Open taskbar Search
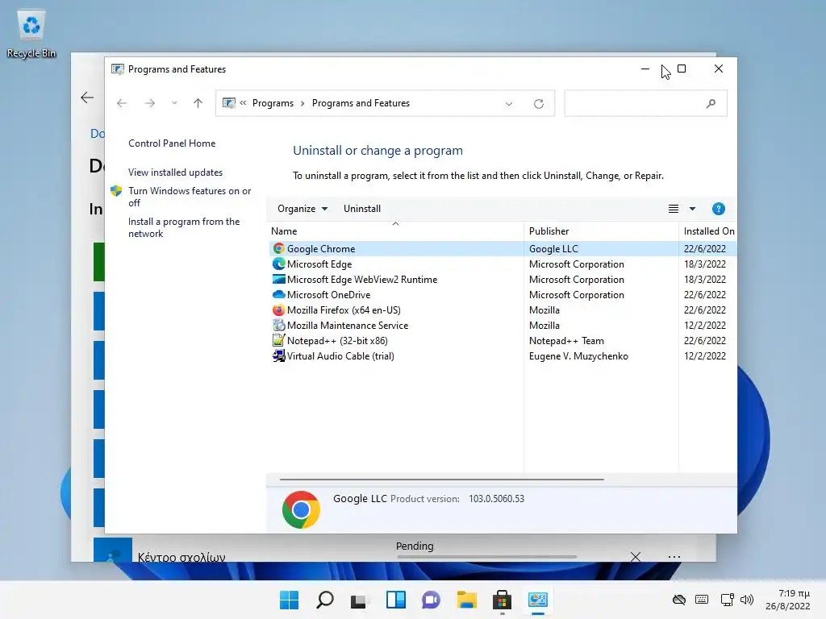Screen dimensions: 826x619 coord(324,600)
